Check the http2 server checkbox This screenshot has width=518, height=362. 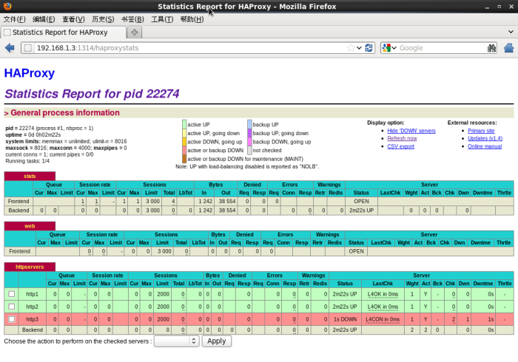click(11, 306)
